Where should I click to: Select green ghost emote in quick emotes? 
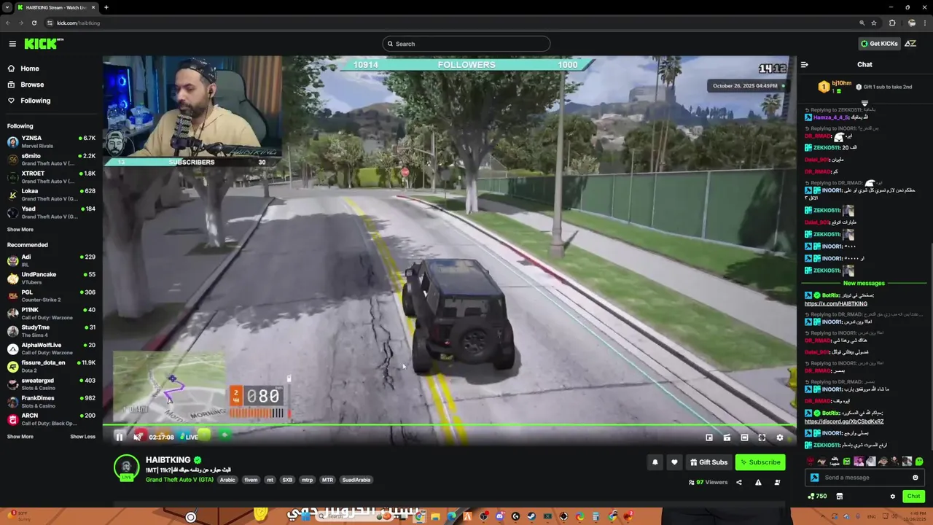click(x=919, y=461)
